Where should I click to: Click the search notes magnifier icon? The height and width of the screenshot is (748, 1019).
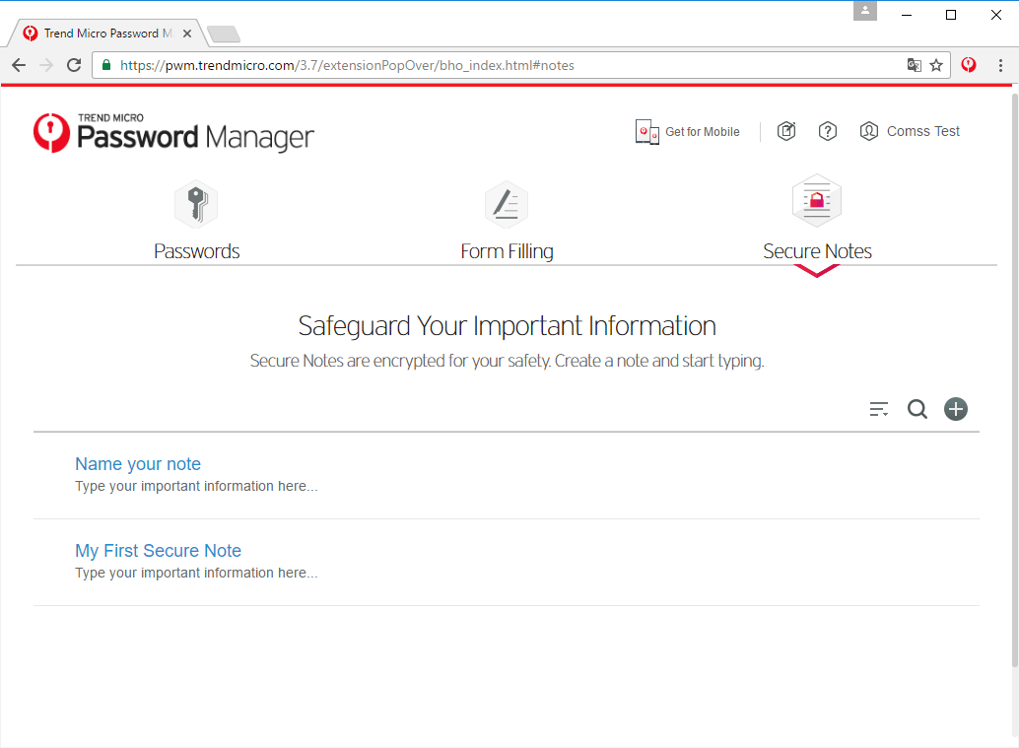tap(917, 409)
